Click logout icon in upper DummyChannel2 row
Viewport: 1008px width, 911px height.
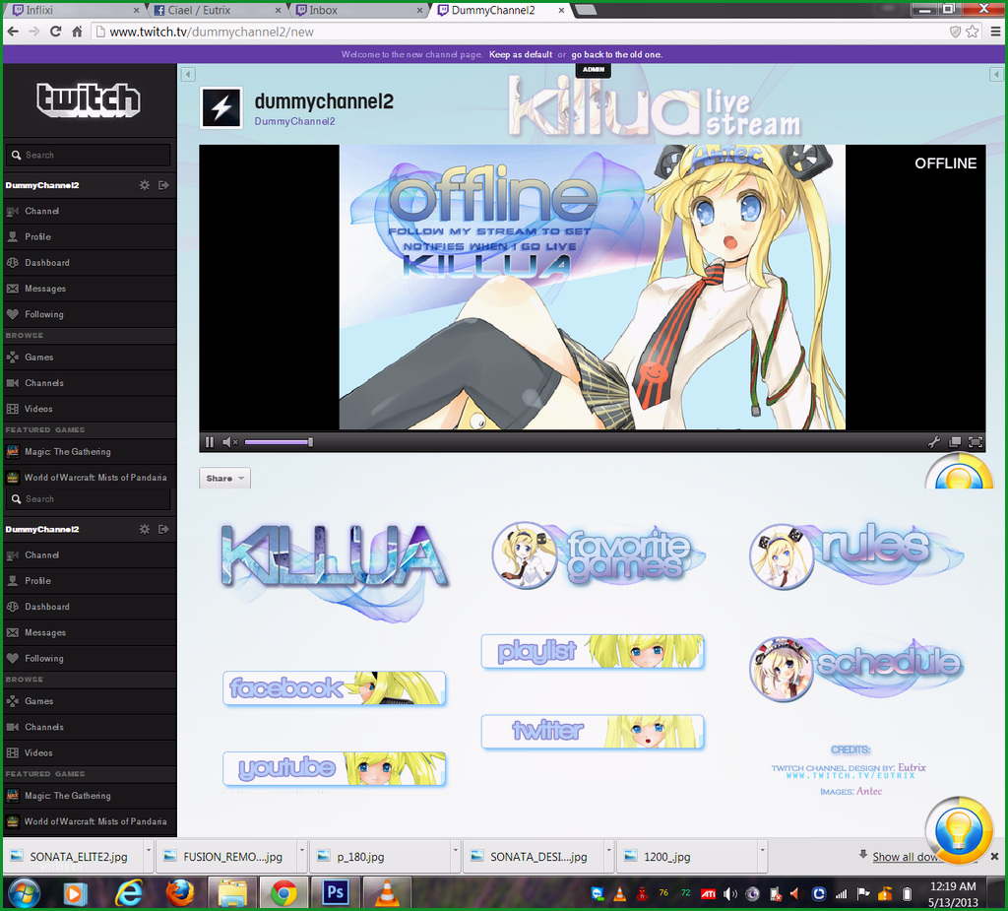pyautogui.click(x=164, y=185)
